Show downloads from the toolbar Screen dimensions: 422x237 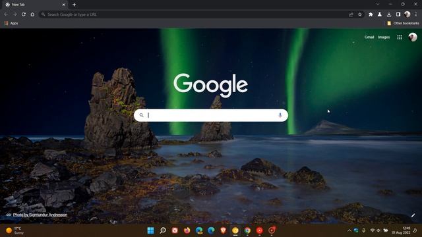[389, 14]
